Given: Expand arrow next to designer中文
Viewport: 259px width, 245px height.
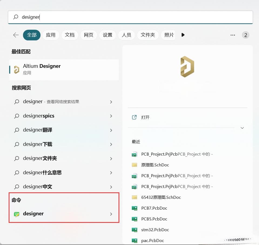Looking at the screenshot, I should [111, 187].
